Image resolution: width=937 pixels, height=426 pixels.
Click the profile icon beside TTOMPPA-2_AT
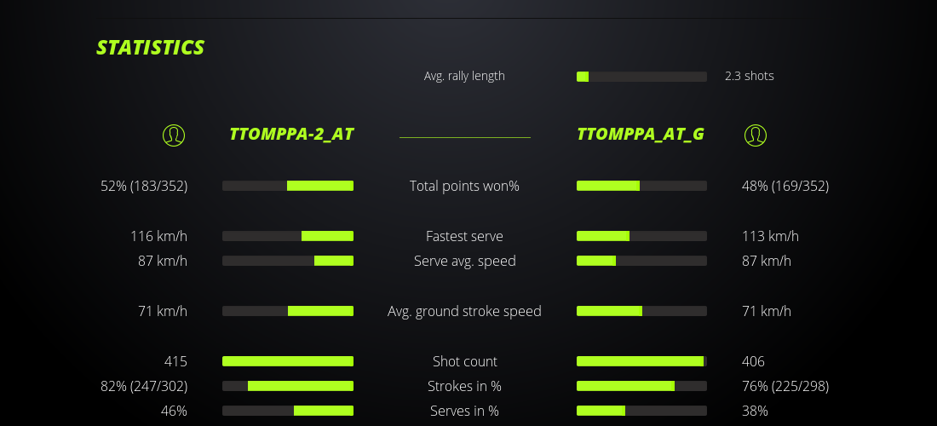point(174,135)
